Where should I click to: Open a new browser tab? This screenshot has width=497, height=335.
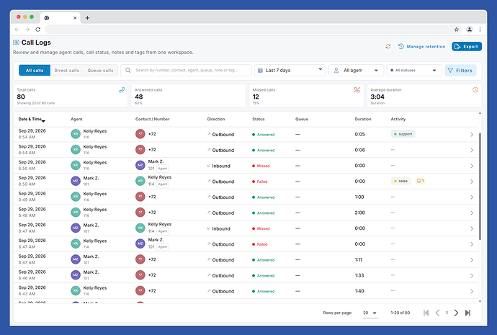click(87, 18)
